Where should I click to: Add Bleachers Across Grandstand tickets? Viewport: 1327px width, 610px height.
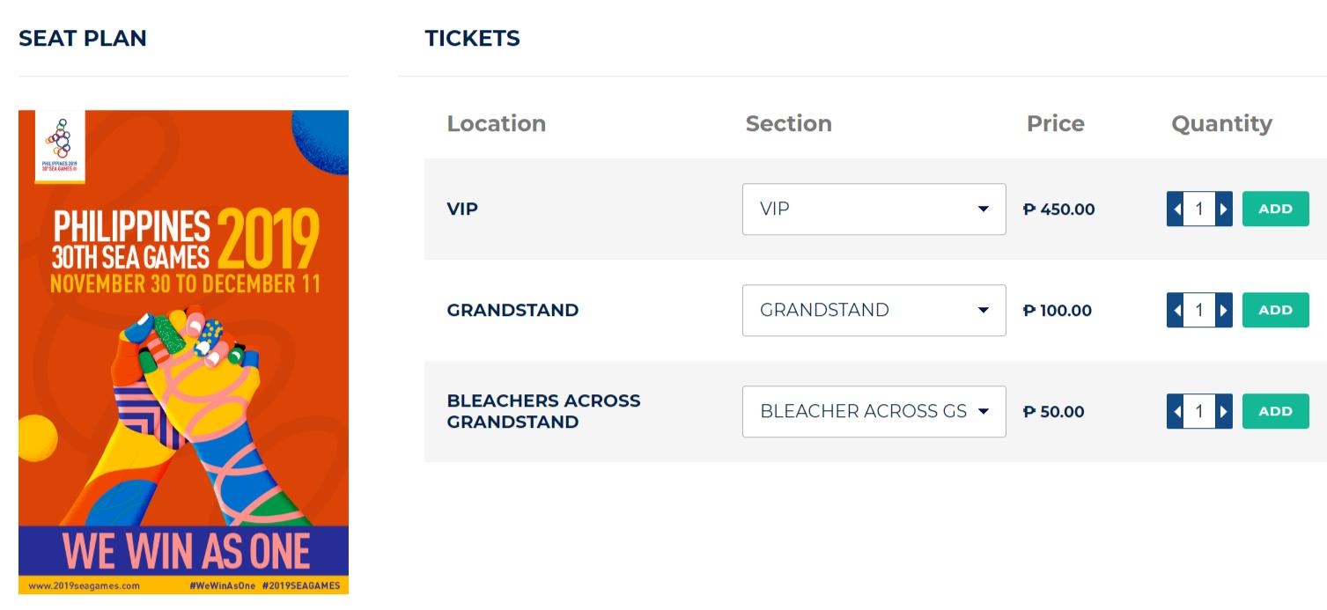(1275, 412)
